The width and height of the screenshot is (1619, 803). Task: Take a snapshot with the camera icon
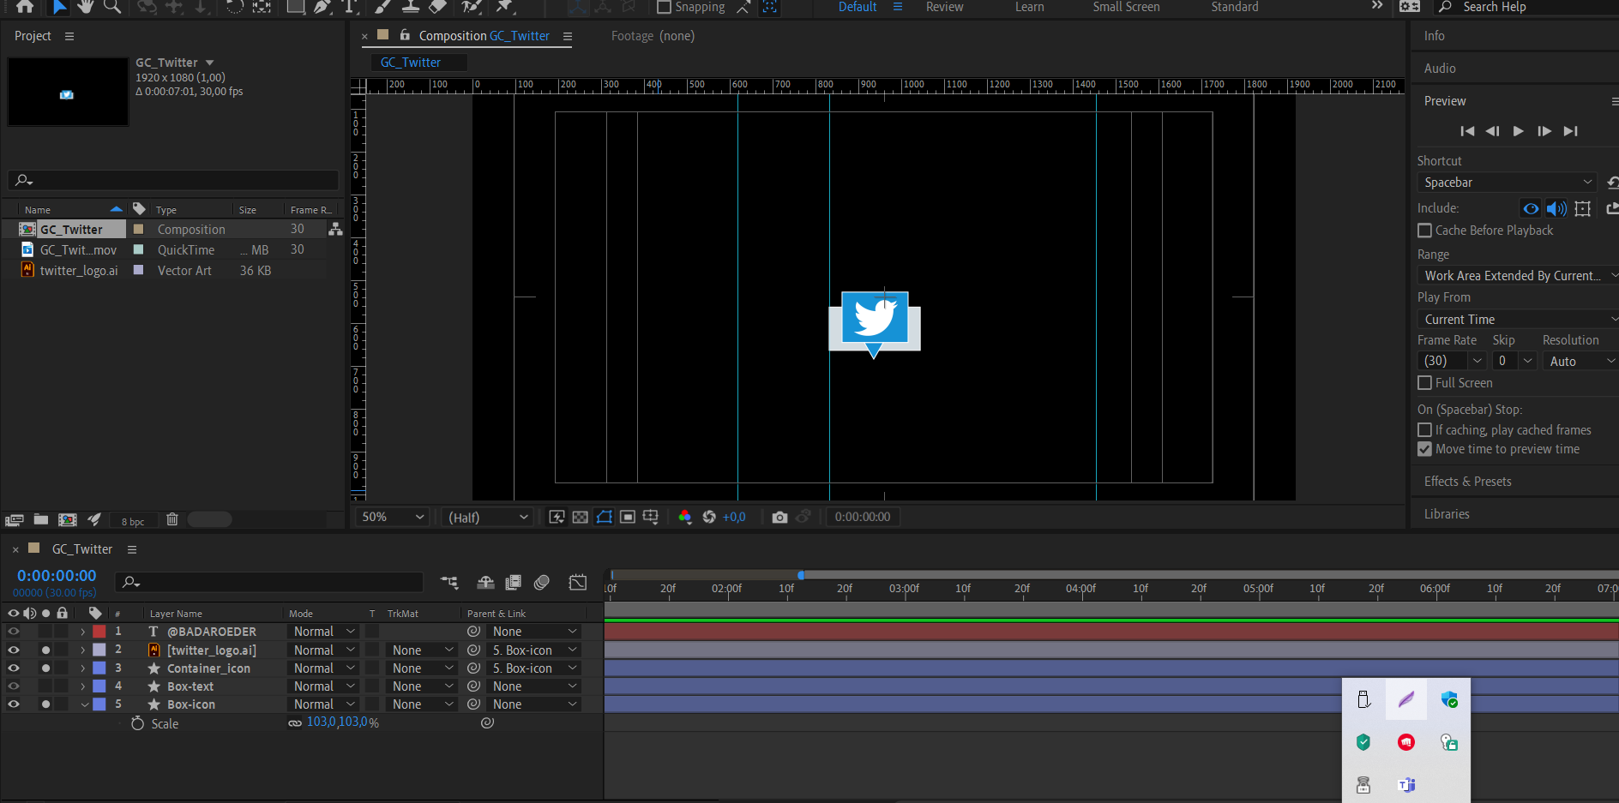tap(779, 517)
